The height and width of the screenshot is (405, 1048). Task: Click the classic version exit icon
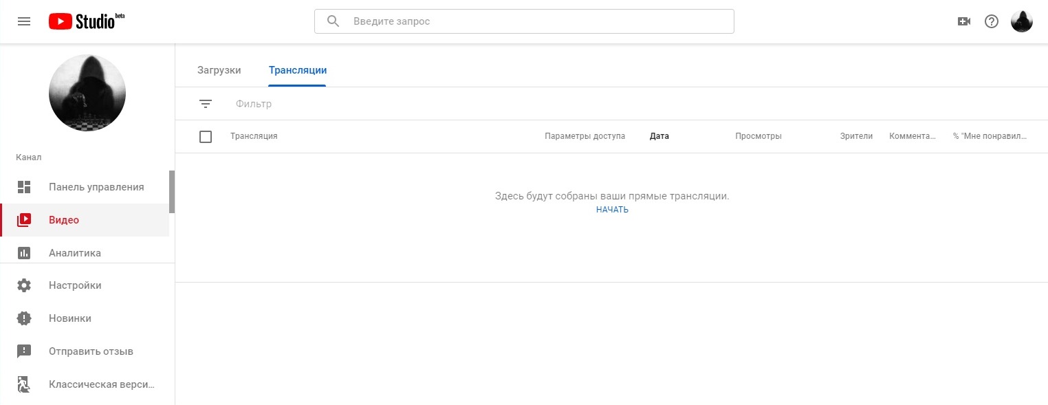[24, 384]
